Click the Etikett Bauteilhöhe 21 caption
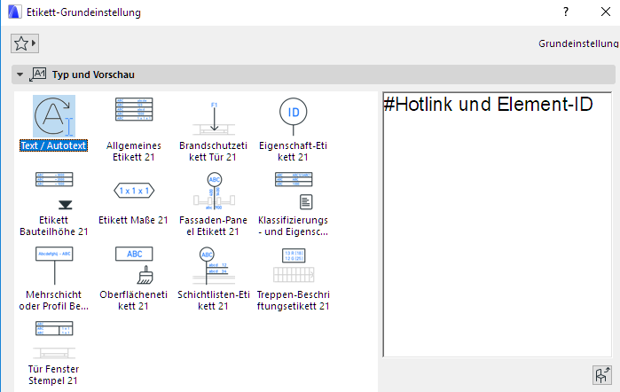The width and height of the screenshot is (620, 392). (54, 226)
